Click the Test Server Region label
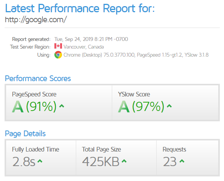 coord(30,47)
